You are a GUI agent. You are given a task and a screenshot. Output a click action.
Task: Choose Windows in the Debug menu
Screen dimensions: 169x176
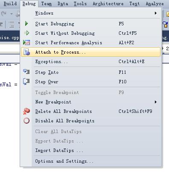tap(91, 13)
